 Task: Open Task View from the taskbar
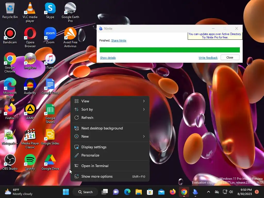[x=105, y=192]
